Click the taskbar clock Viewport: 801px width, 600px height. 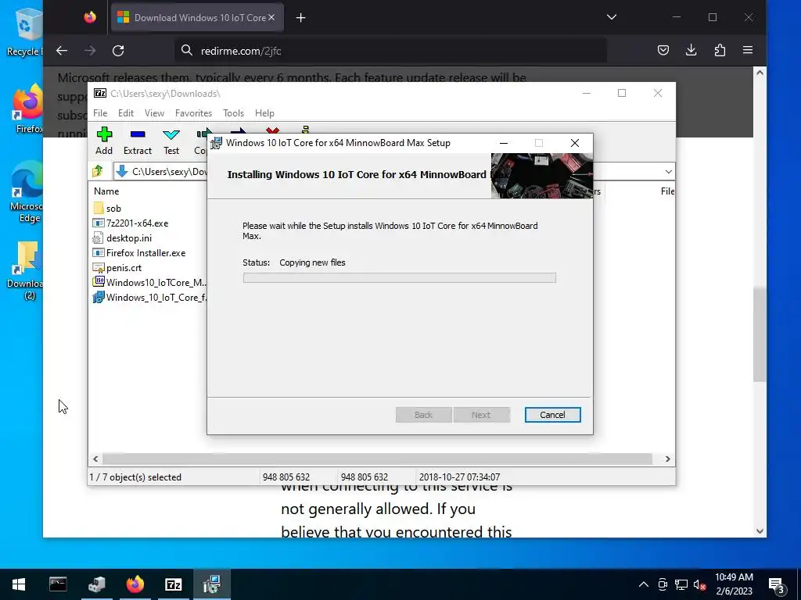734,584
